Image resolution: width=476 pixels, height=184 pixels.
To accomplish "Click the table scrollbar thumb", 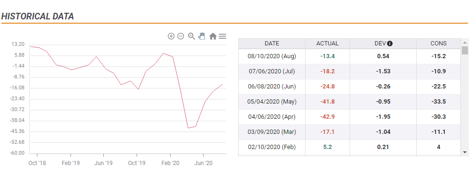I will 465,50.
